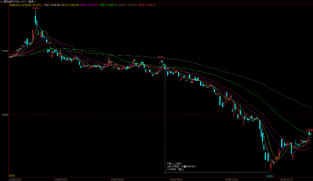
Task: Click the 16508 high price label
Action: [35, 8]
